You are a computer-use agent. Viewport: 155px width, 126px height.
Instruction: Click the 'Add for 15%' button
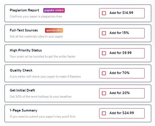[x=122, y=33]
